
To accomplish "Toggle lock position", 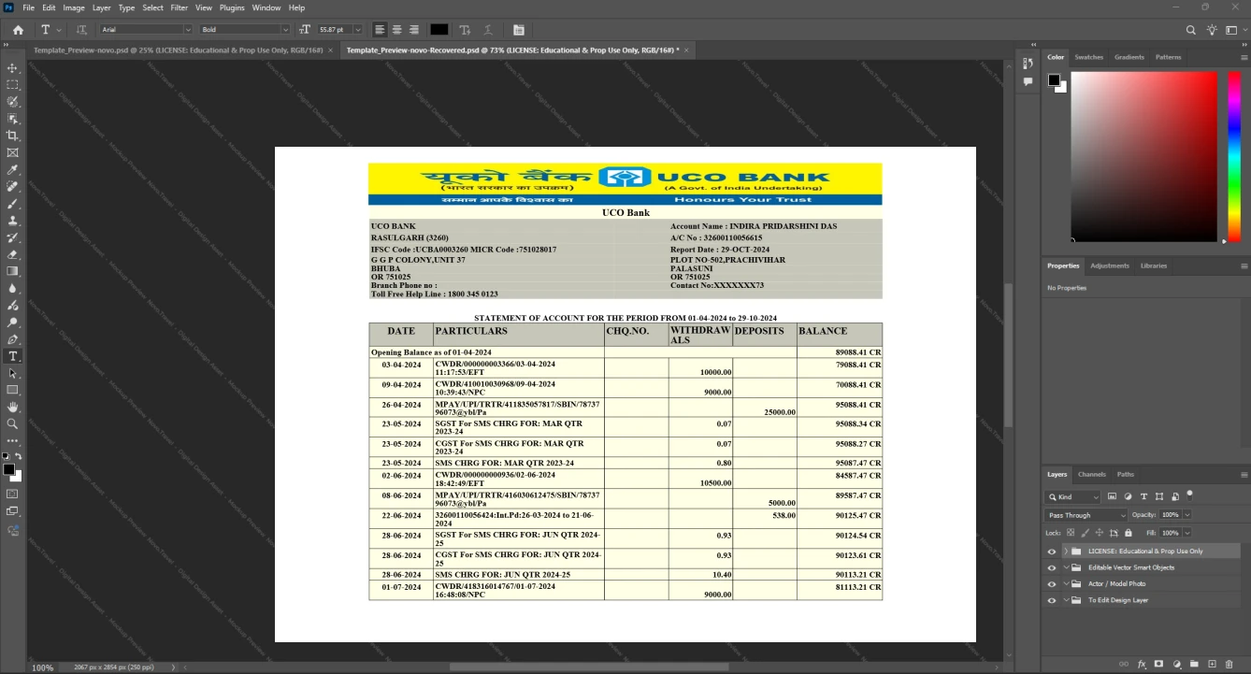I will pos(1100,533).
